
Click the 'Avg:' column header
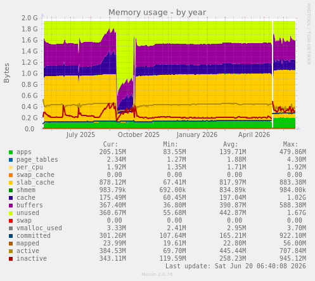(x=231, y=145)
